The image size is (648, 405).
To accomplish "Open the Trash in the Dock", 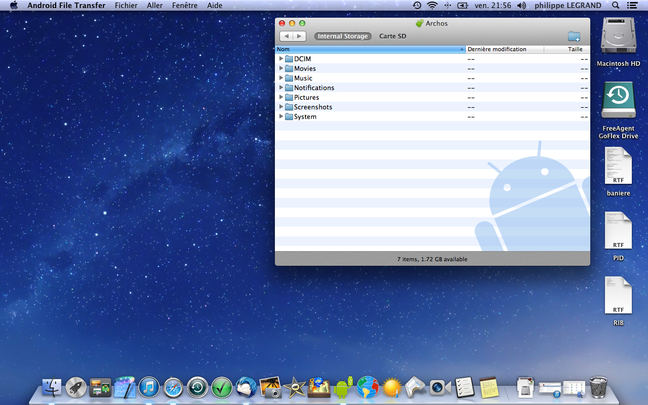I will (598, 388).
